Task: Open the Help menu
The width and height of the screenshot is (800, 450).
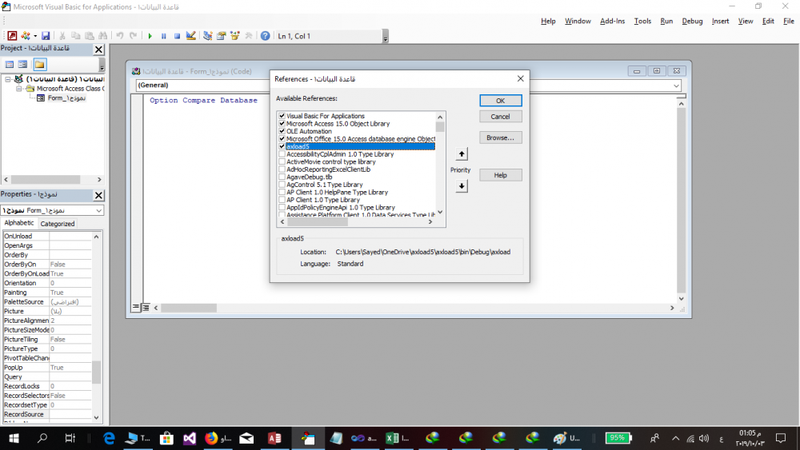Action: pyautogui.click(x=548, y=21)
